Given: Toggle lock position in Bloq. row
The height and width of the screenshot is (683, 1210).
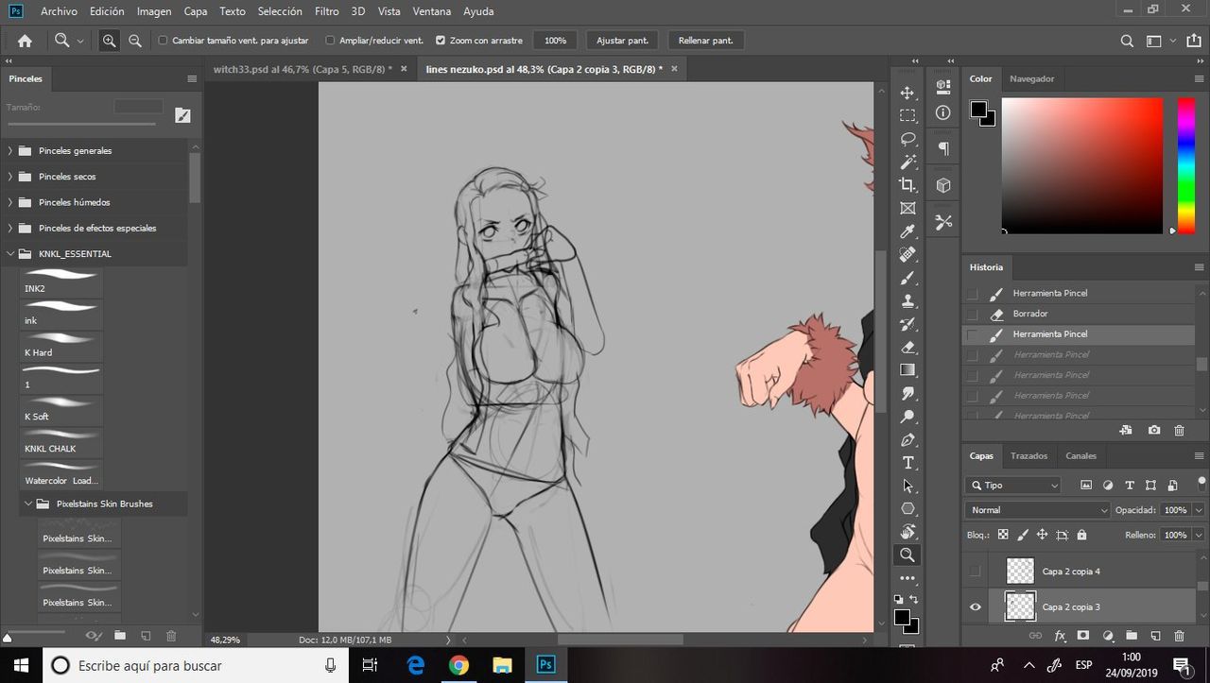Looking at the screenshot, I should [1042, 535].
